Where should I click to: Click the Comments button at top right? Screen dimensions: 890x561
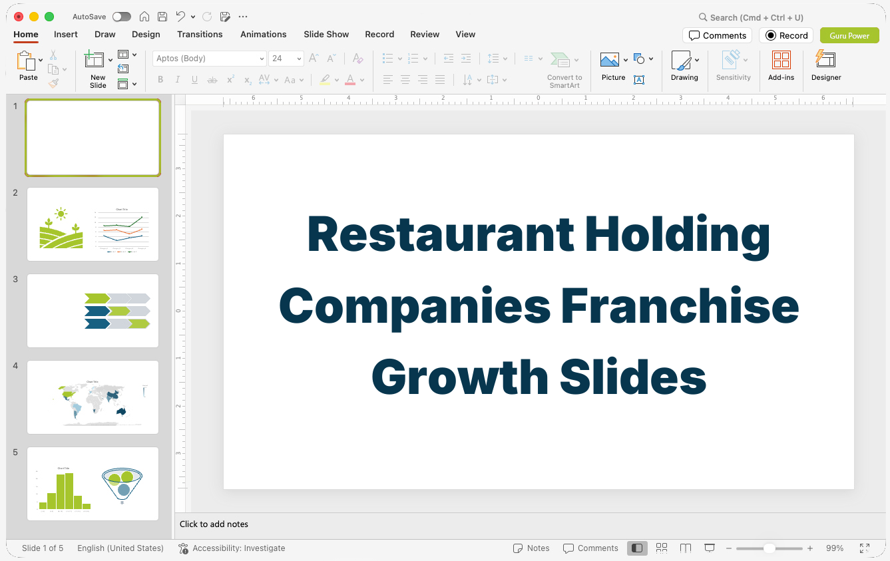[x=717, y=35]
